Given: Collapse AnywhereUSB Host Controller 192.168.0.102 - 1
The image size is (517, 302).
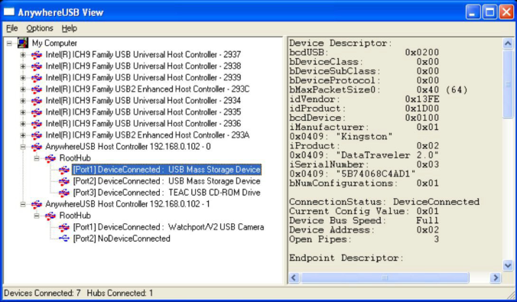Looking at the screenshot, I should tap(23, 204).
